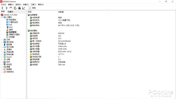Expand the 多媒体 tree node
Screen dimensions: 176x99
(2, 49)
